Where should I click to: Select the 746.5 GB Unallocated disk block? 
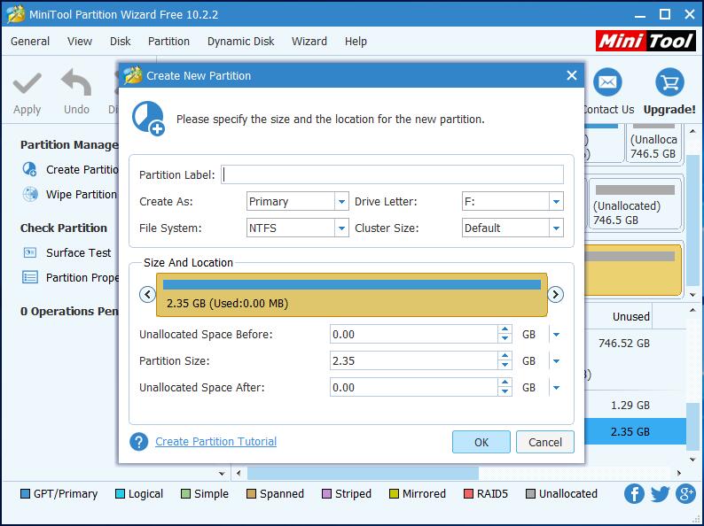636,202
